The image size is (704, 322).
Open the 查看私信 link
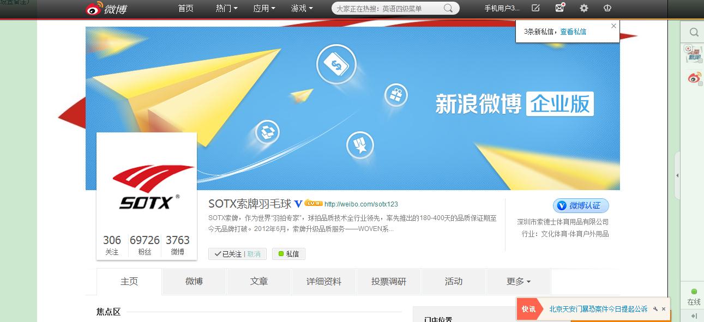click(573, 32)
